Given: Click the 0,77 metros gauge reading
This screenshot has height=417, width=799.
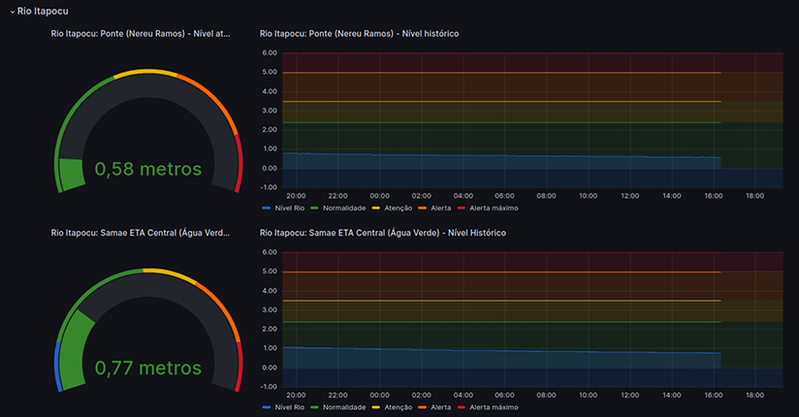Looking at the screenshot, I should point(148,369).
